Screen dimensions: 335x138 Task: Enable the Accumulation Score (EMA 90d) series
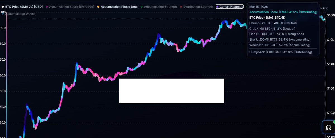[70, 7]
